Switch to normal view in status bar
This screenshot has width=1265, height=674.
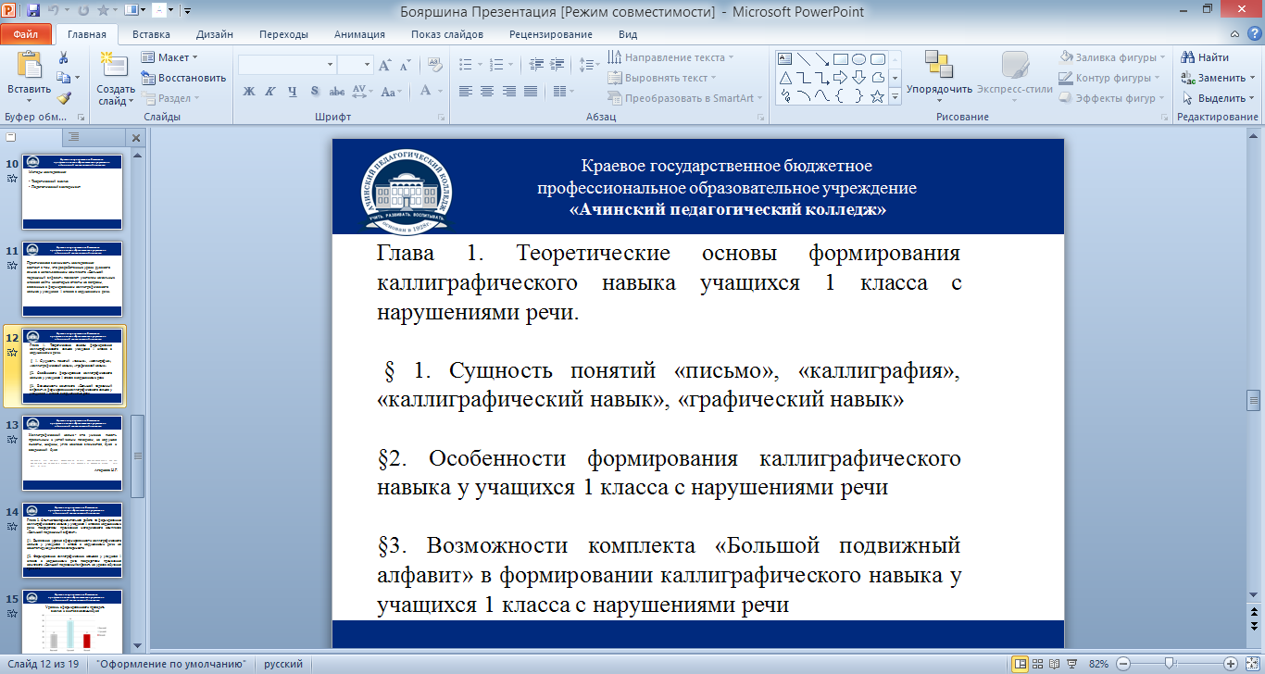[1021, 664]
